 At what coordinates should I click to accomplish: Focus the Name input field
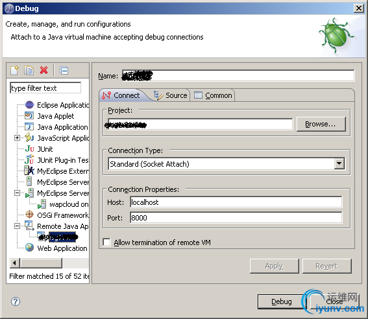pyautogui.click(x=238, y=75)
